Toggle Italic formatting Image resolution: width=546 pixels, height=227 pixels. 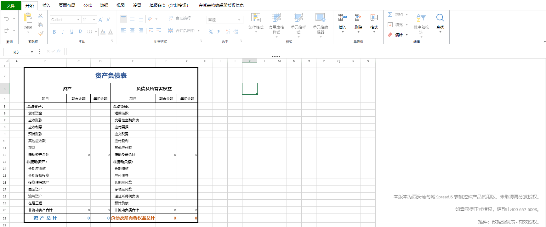(x=63, y=32)
